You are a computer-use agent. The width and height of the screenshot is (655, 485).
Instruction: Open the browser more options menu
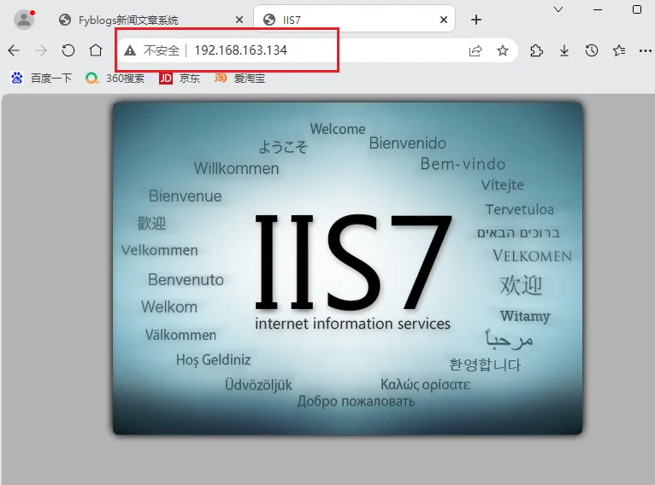645,51
